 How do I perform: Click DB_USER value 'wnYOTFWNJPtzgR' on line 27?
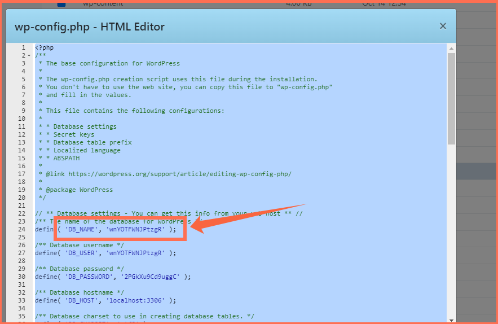[x=135, y=253]
